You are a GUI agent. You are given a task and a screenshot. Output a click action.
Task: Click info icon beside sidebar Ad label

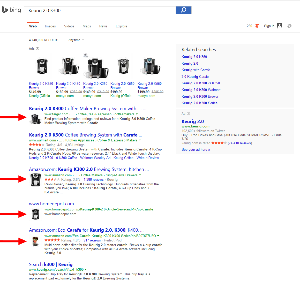coord(188,113)
